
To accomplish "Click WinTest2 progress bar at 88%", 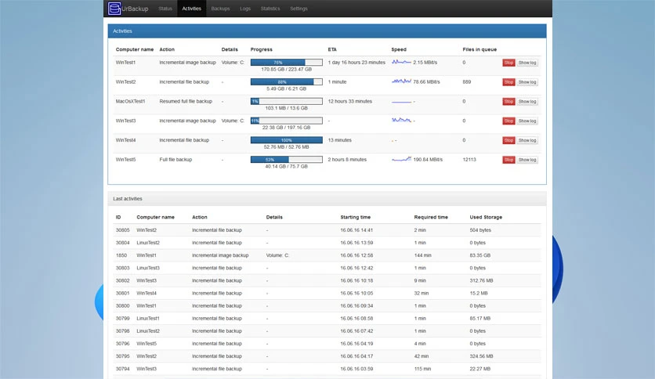I will [287, 81].
